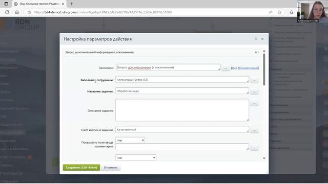
Task: Close the 'Лид. Холодные звонки' browser tab
Action: point(63,4)
